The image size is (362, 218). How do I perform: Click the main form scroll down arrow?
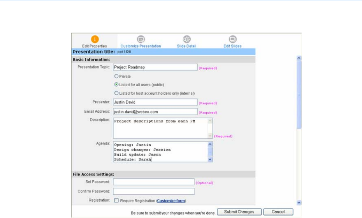[x=299, y=202]
